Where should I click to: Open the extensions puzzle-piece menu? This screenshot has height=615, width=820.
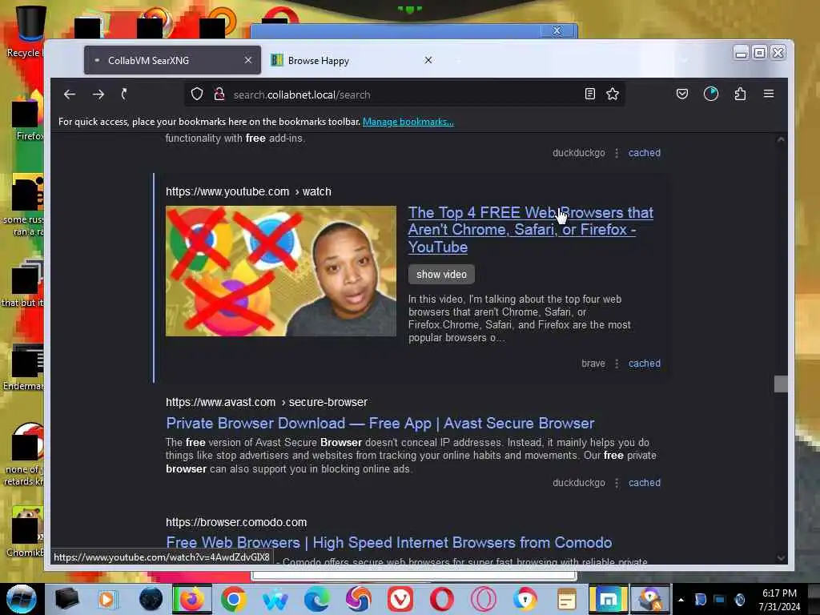click(740, 94)
